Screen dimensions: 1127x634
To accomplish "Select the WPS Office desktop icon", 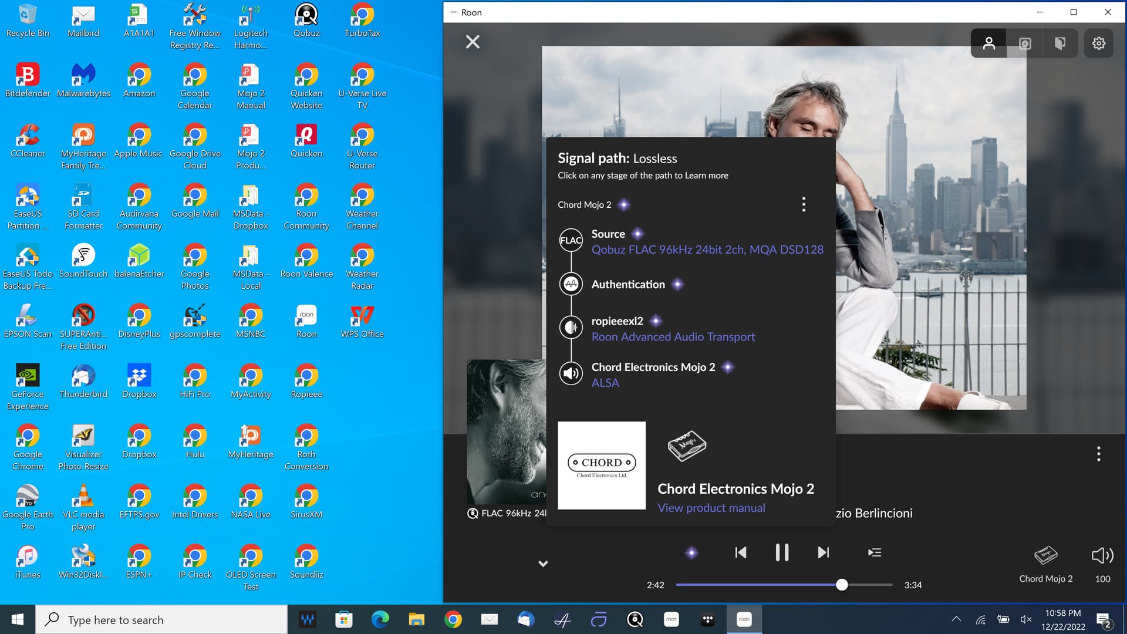I will pos(362,322).
